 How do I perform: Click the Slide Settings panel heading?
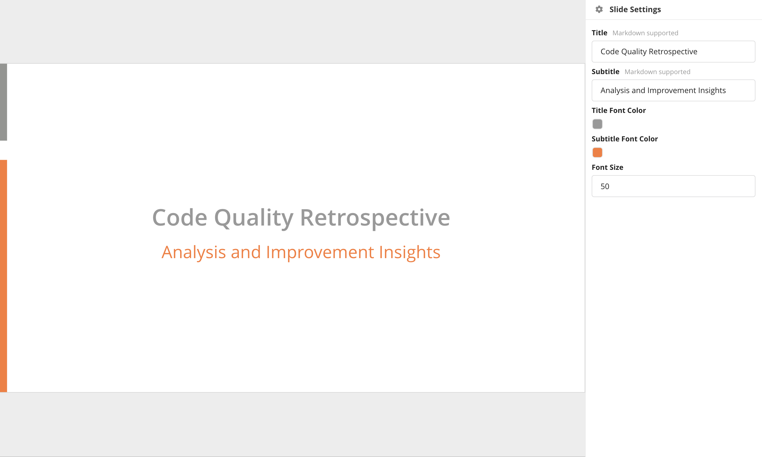[635, 9]
